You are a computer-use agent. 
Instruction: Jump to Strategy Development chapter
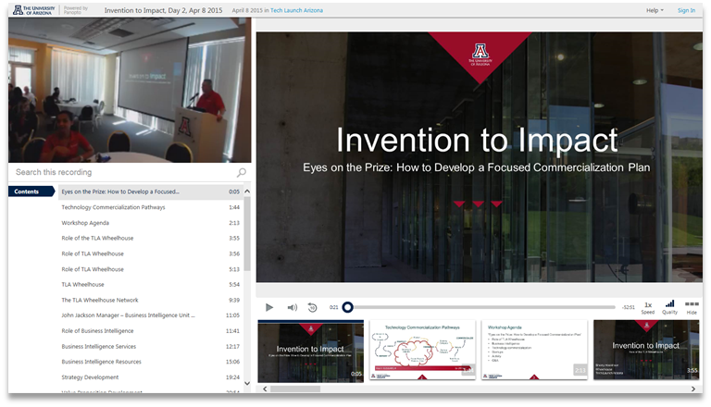[151, 377]
